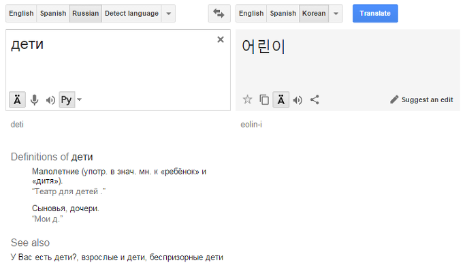Click the definition 'Сыновья, дочери.'
This screenshot has width=465, height=265.
(65, 208)
